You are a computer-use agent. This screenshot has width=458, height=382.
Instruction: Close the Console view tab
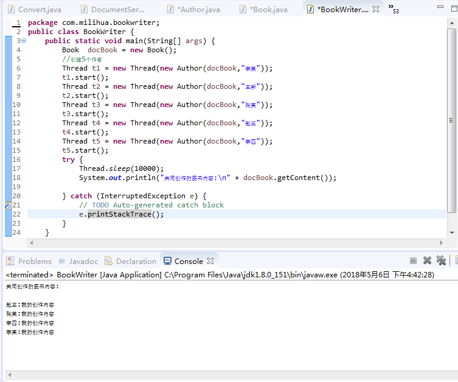tap(210, 261)
